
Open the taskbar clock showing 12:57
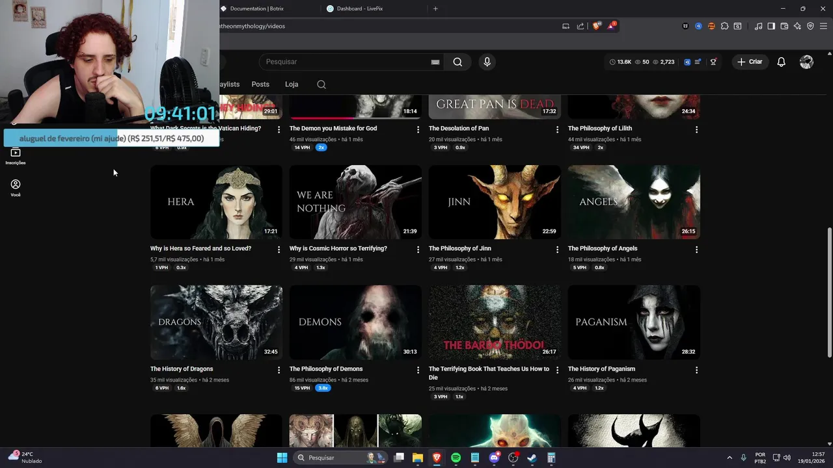pos(812,458)
